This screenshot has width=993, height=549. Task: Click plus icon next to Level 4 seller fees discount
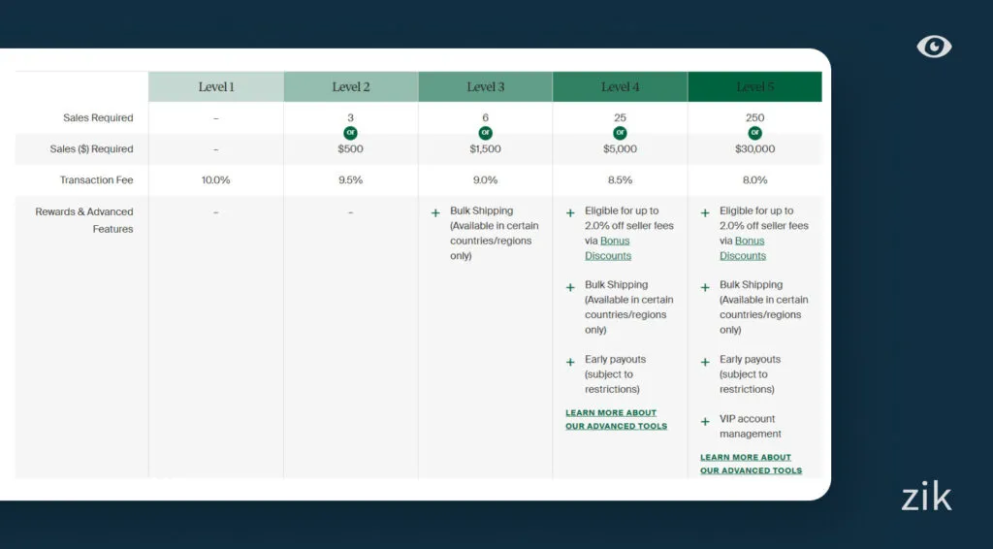coord(570,212)
